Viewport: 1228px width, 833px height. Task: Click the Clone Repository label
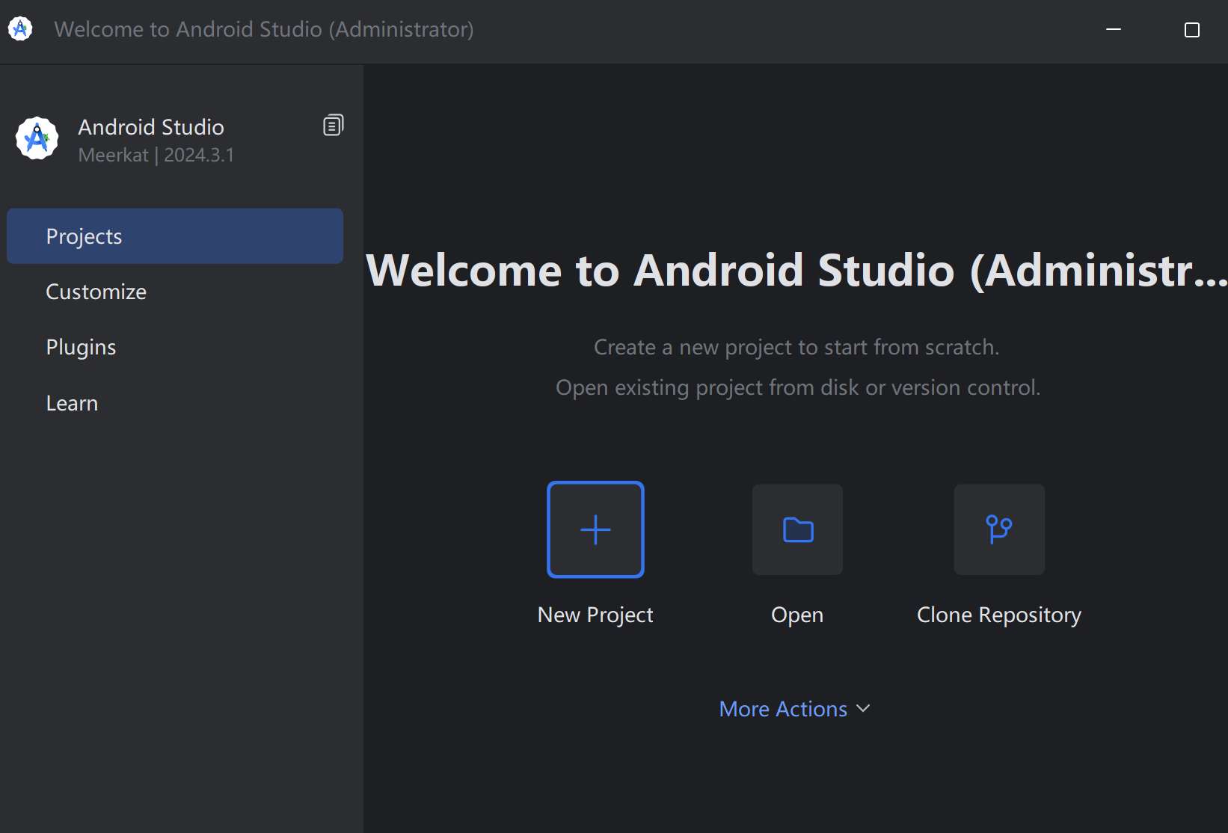click(999, 615)
